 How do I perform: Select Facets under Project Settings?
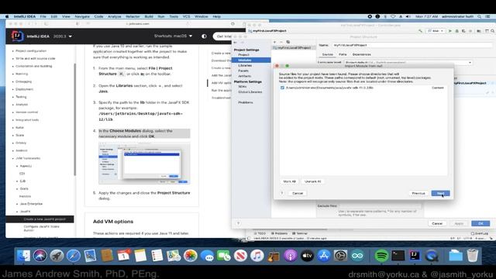(243, 71)
